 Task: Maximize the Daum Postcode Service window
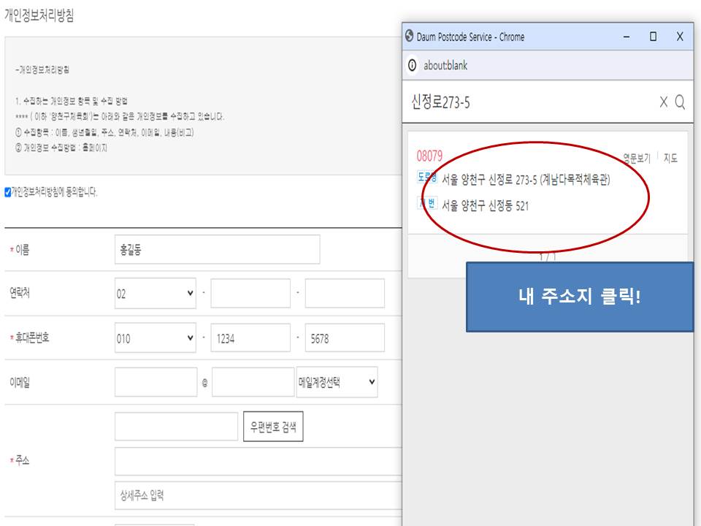pos(653,37)
